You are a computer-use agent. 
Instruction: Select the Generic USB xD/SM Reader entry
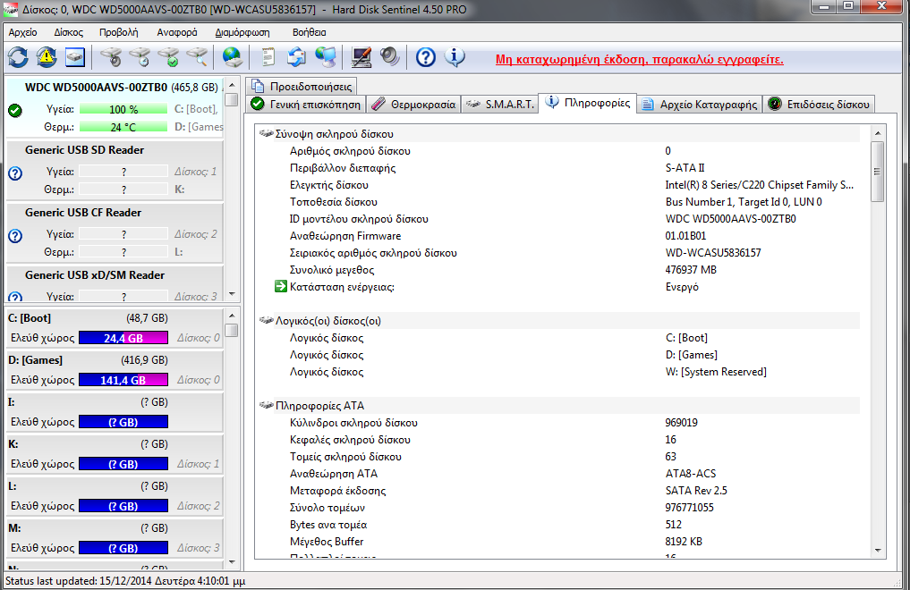click(x=115, y=283)
